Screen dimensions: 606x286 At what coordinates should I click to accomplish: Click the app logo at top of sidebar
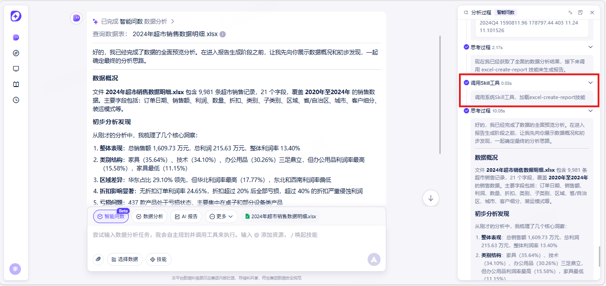point(16,16)
